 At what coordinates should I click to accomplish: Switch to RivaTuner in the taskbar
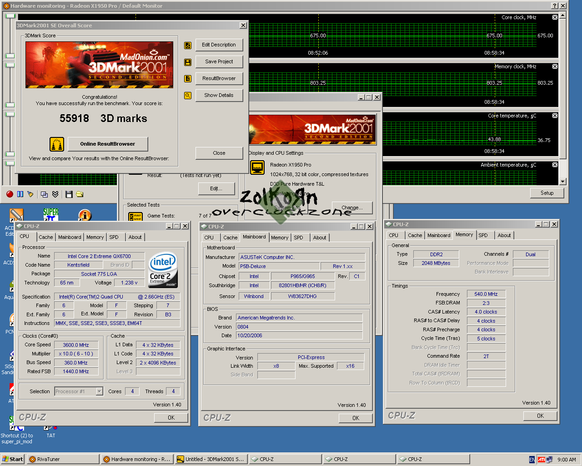pyautogui.click(x=63, y=459)
